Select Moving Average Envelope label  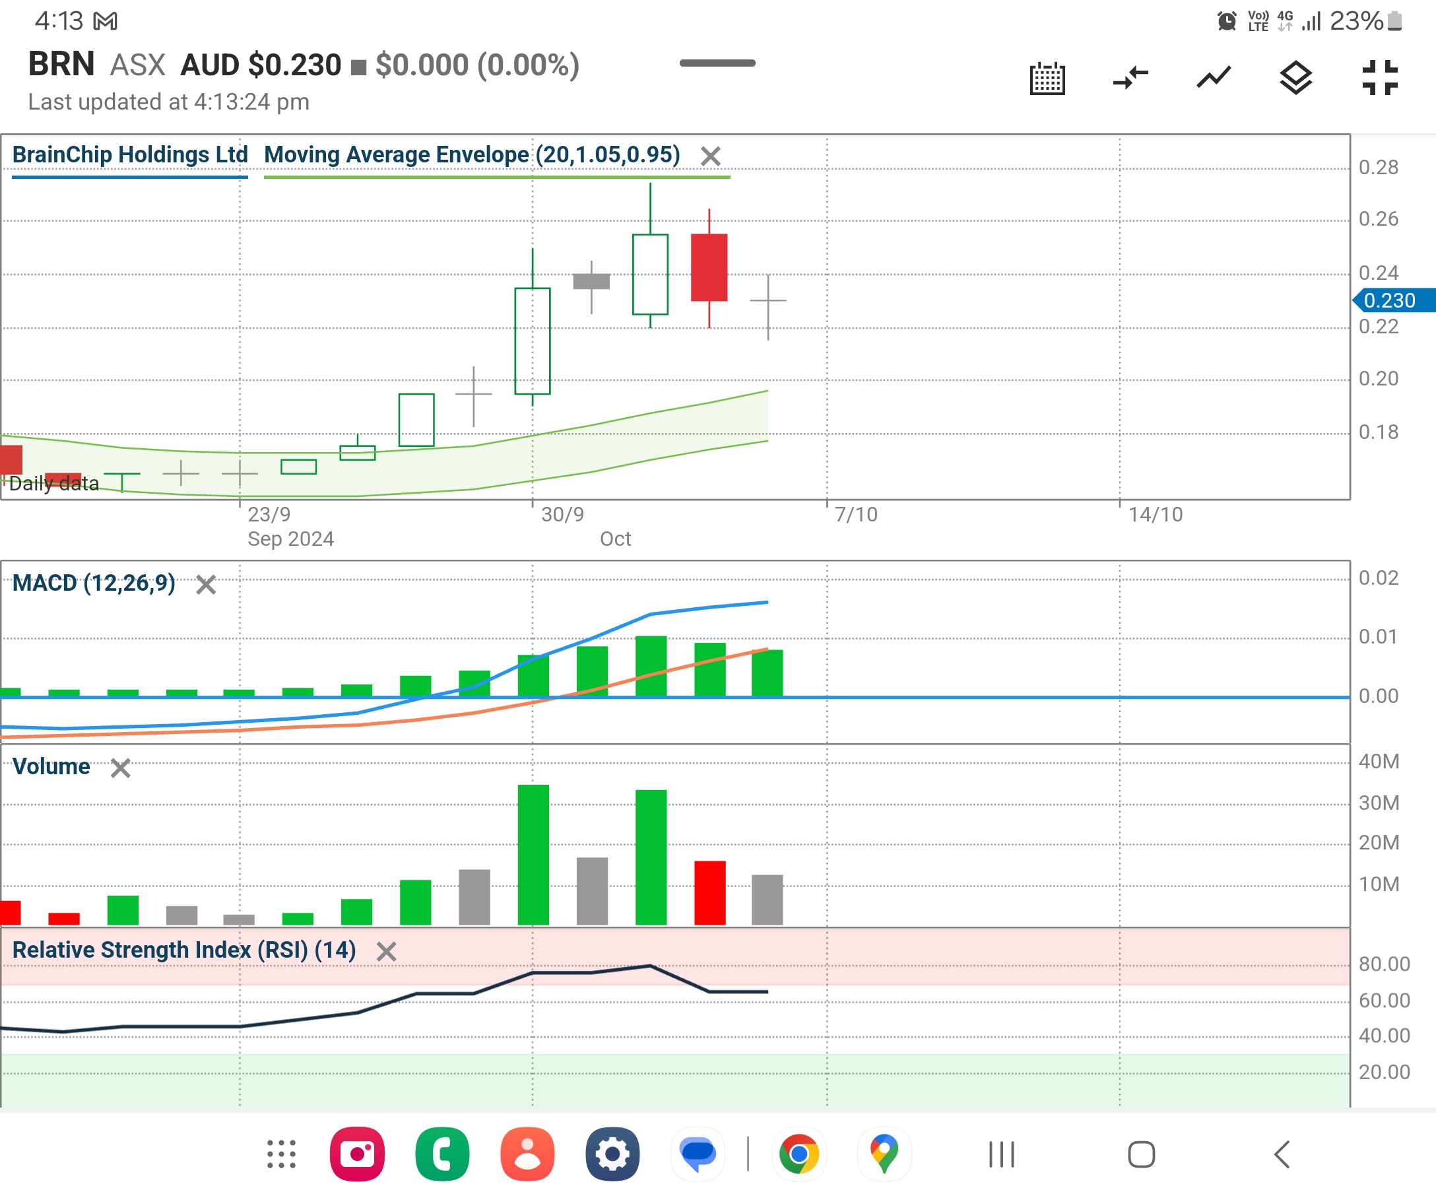coord(472,155)
